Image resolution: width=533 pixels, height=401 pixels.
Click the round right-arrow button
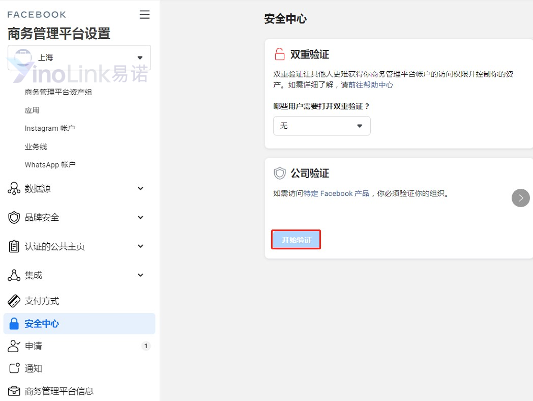click(520, 198)
